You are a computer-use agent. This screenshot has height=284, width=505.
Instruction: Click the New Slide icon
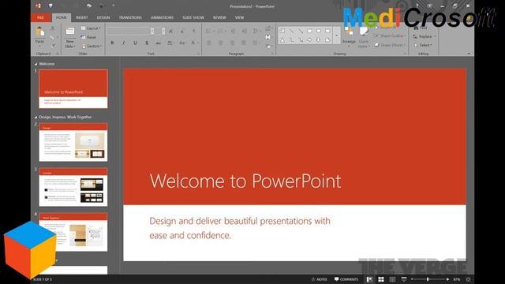pos(70,32)
